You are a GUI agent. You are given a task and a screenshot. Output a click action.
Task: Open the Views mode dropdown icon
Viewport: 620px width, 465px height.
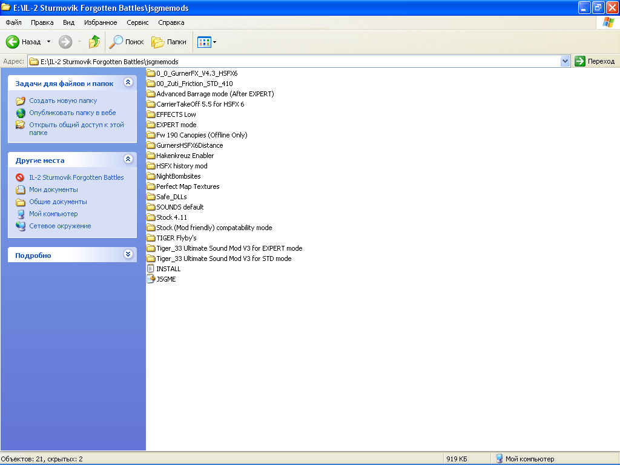[207, 42]
